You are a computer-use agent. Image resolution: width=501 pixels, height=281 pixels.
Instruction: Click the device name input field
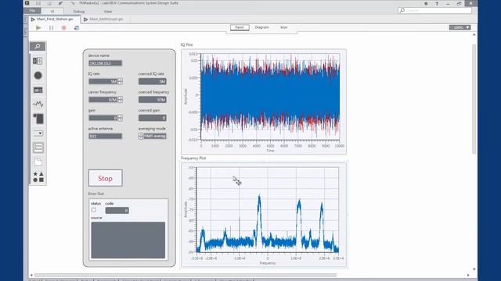click(x=105, y=63)
